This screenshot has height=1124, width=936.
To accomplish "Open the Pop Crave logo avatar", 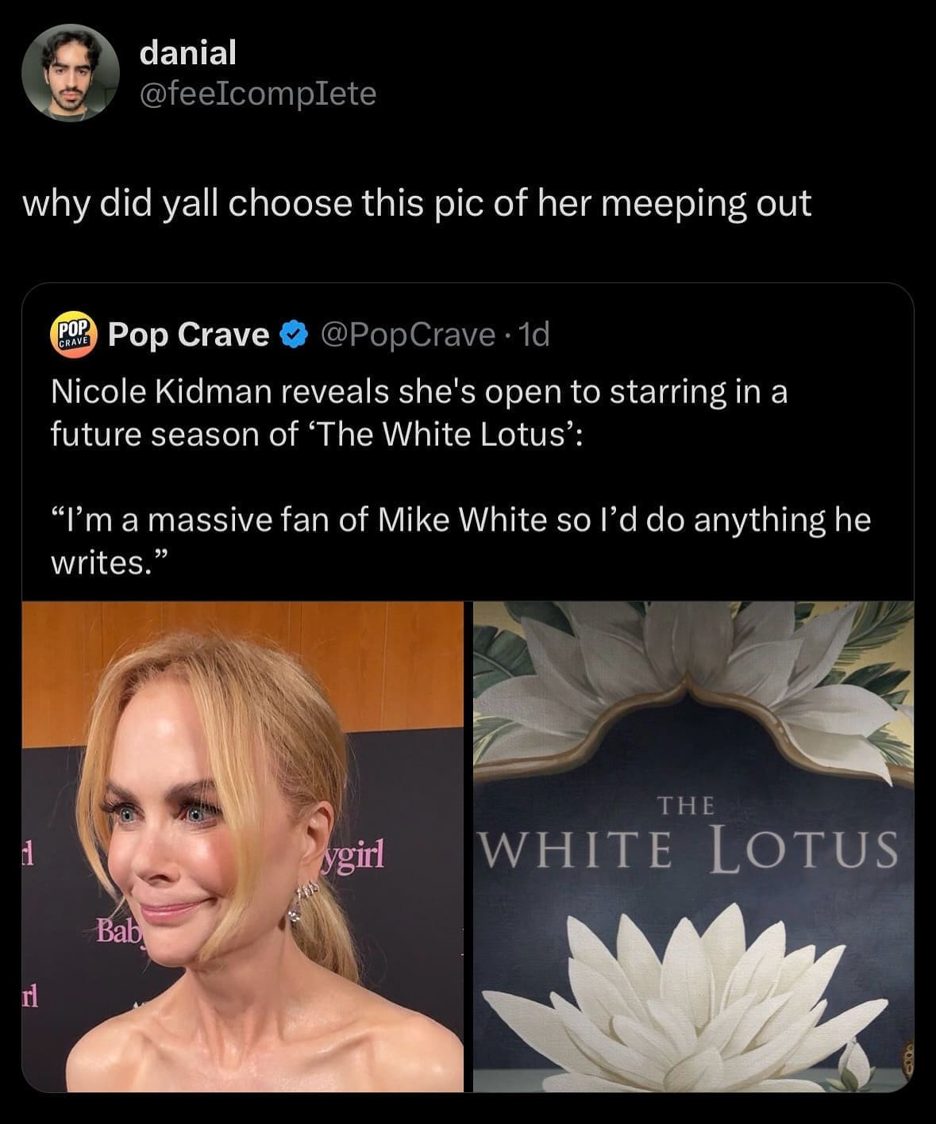I will point(72,334).
